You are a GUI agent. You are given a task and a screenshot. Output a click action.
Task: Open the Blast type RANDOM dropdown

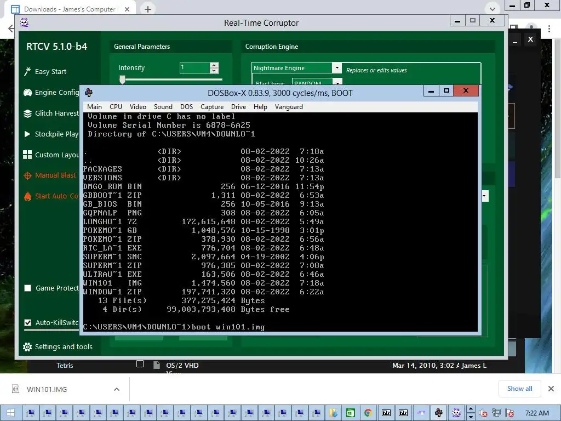337,82
